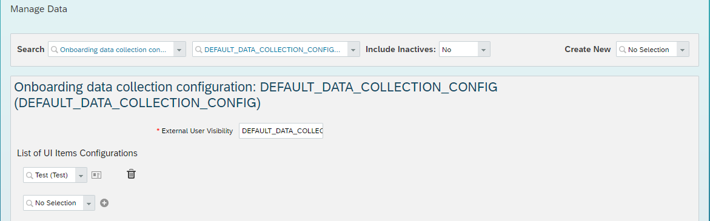
Task: Click magnifier icon in Onboarding data collection search
Action: coord(55,50)
